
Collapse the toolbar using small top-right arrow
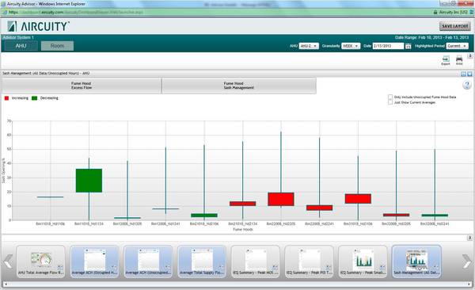click(x=470, y=56)
